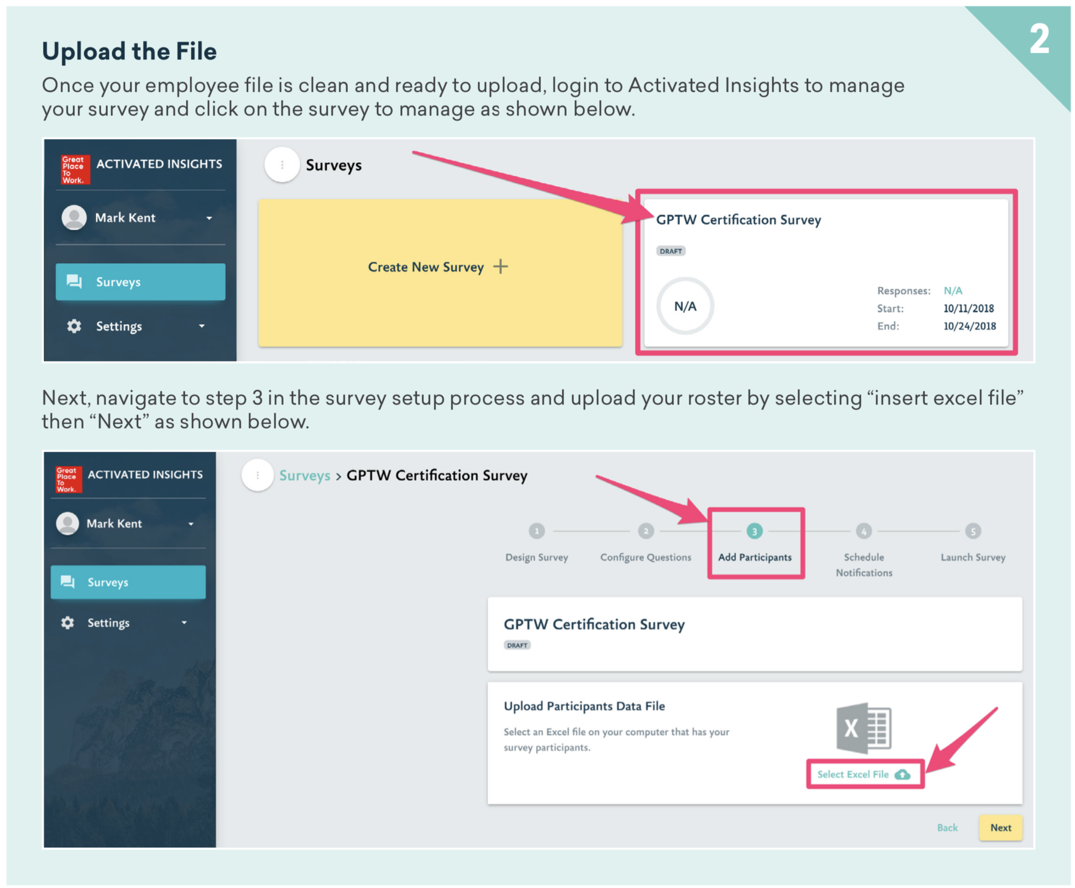
Task: Open the GPTW Certification Survey draft card
Action: click(x=825, y=273)
